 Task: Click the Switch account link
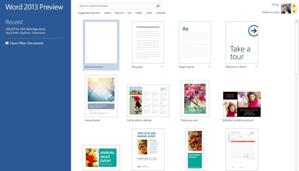tap(270, 12)
